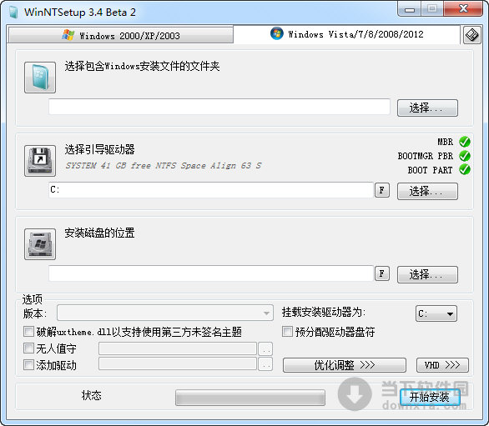Click 选择 button for the boot drive
The width and height of the screenshot is (489, 426).
click(427, 191)
